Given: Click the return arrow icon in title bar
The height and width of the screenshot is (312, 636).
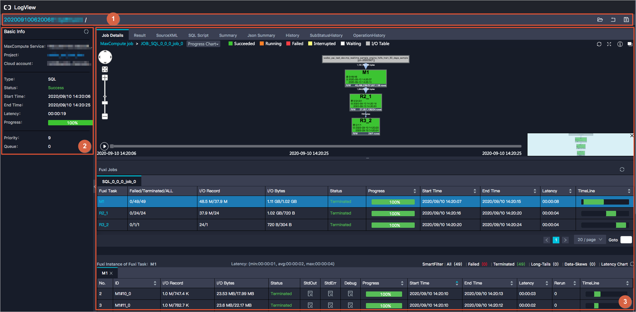Looking at the screenshot, I should (x=613, y=20).
